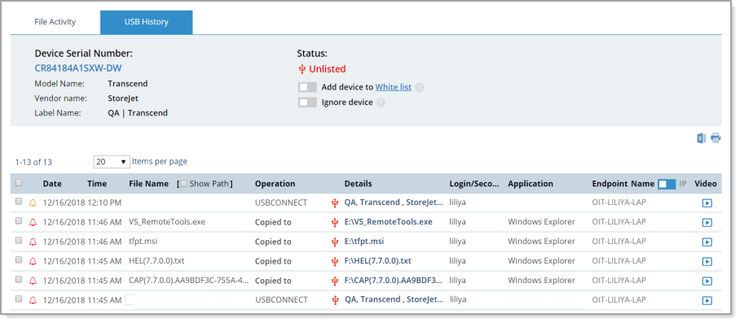The height and width of the screenshot is (323, 740).
Task: Switch Endpoint Name column to IP
Action: tap(667, 184)
